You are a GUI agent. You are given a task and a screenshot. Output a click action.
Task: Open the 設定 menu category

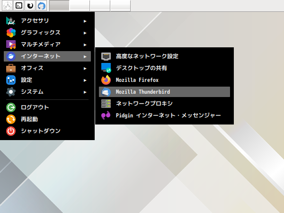click(47, 80)
